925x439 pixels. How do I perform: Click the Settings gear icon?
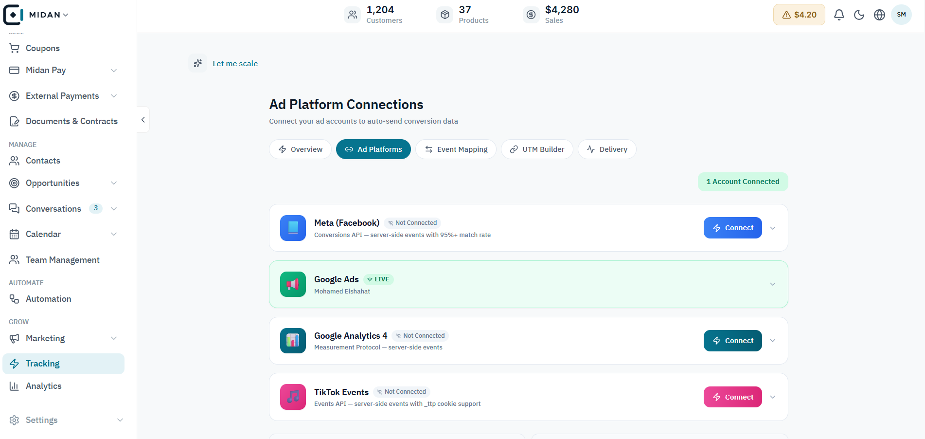click(15, 420)
